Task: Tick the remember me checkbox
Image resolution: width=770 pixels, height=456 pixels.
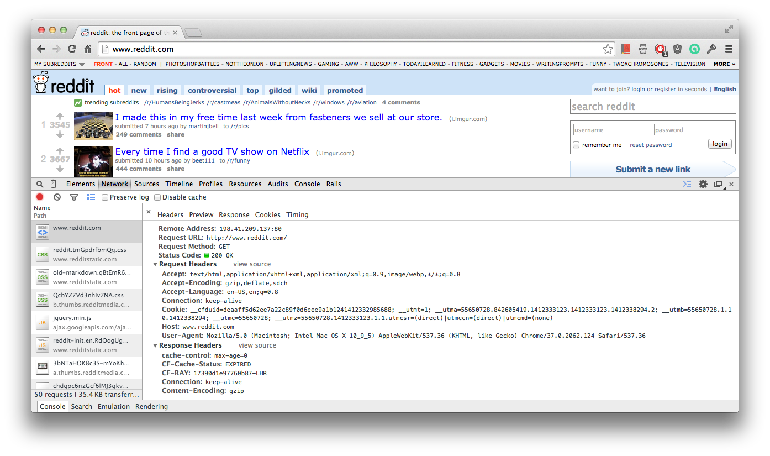Action: click(x=576, y=145)
